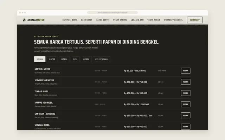Click the Papan Harga Servis section label

[x=46, y=36]
